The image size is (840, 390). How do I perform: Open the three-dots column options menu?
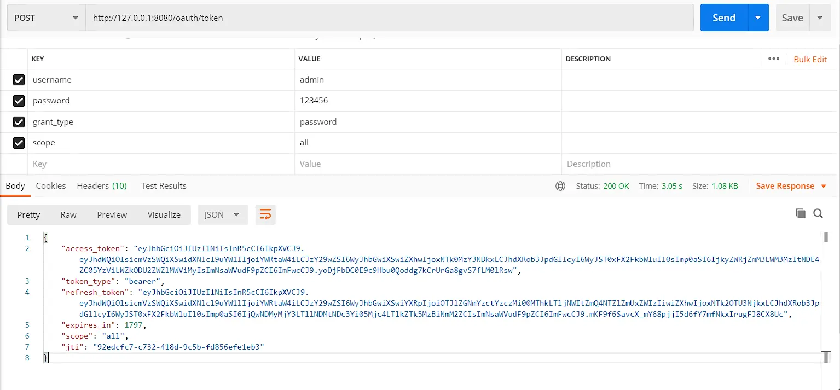point(773,59)
